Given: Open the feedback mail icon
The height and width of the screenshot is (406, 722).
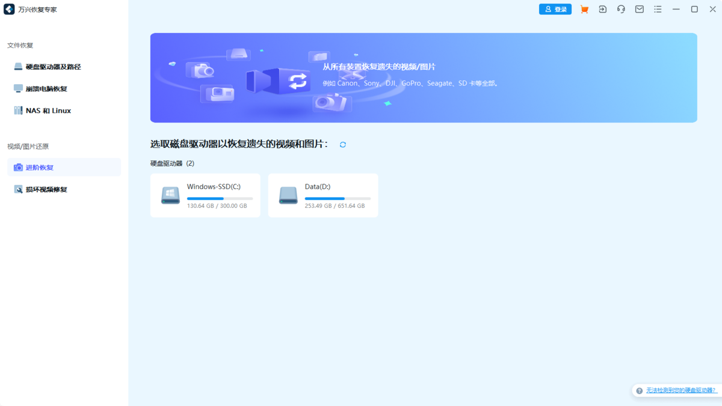Looking at the screenshot, I should coord(639,9).
